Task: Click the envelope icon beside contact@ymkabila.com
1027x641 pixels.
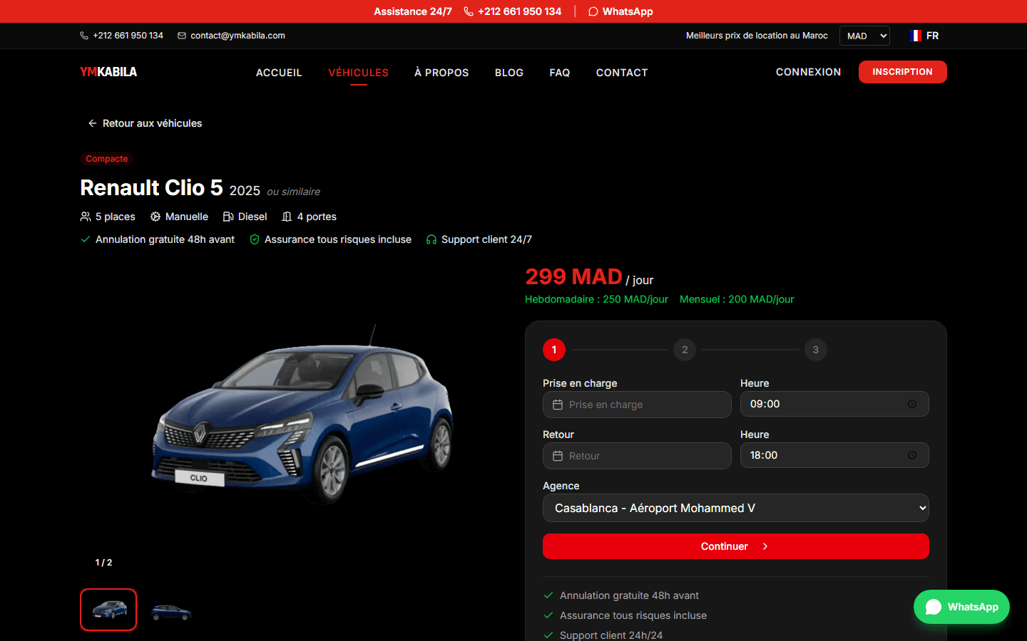Action: click(x=182, y=36)
